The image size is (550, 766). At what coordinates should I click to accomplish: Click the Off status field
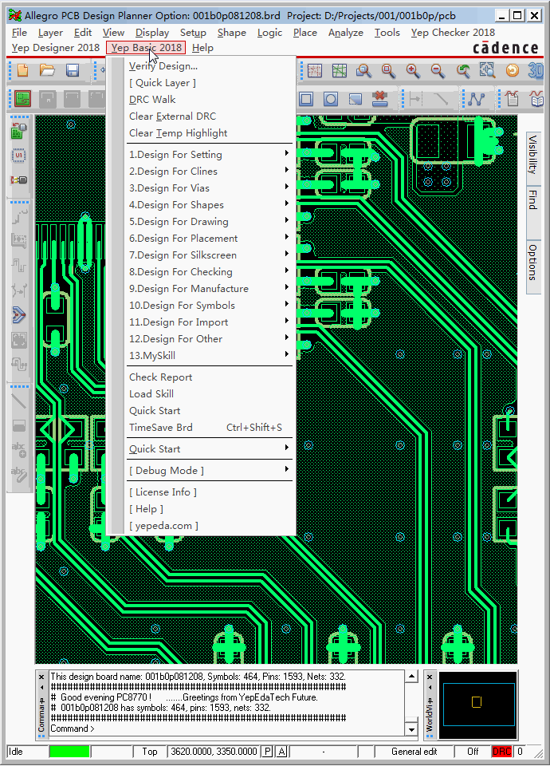click(473, 752)
